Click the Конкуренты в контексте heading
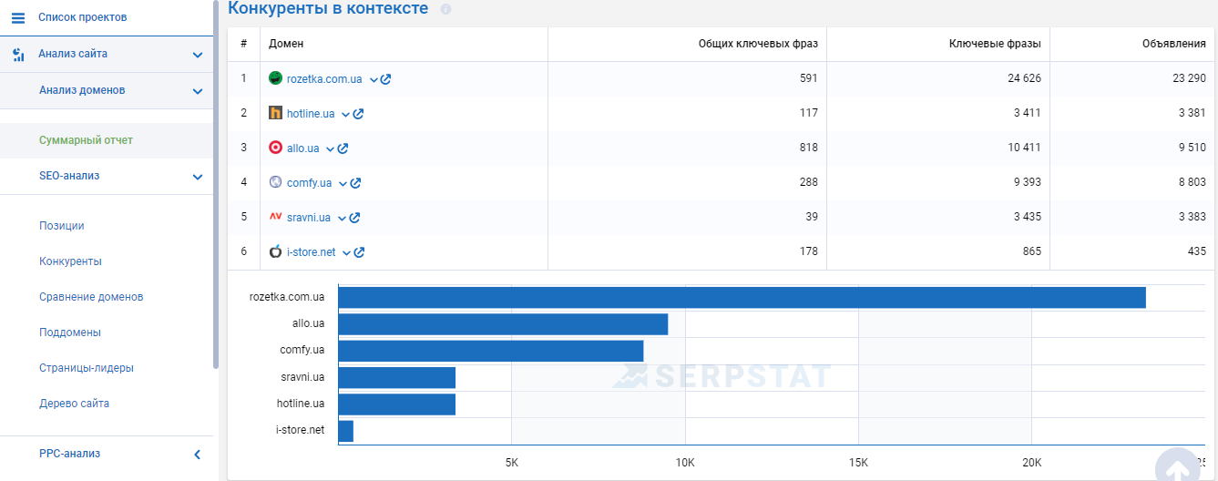Image resolution: width=1218 pixels, height=481 pixels. pyautogui.click(x=328, y=8)
